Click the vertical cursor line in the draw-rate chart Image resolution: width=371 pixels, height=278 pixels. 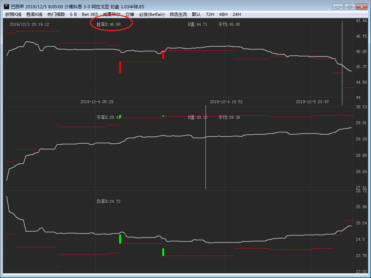pyautogui.click(x=206, y=147)
